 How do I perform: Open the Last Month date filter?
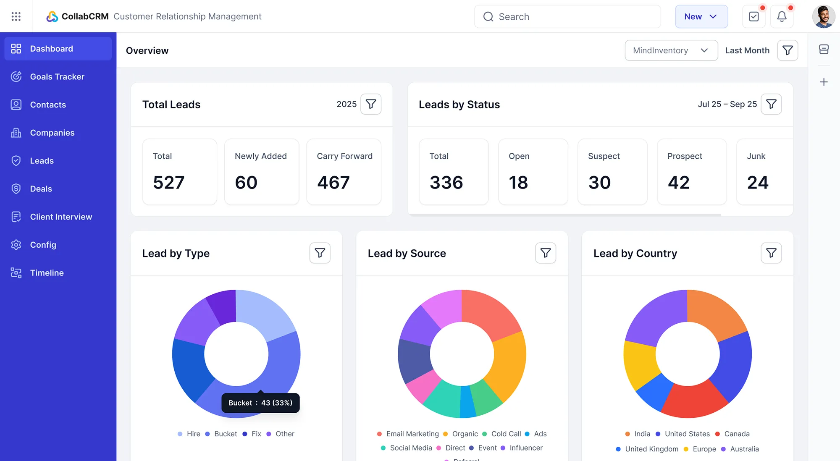click(747, 50)
